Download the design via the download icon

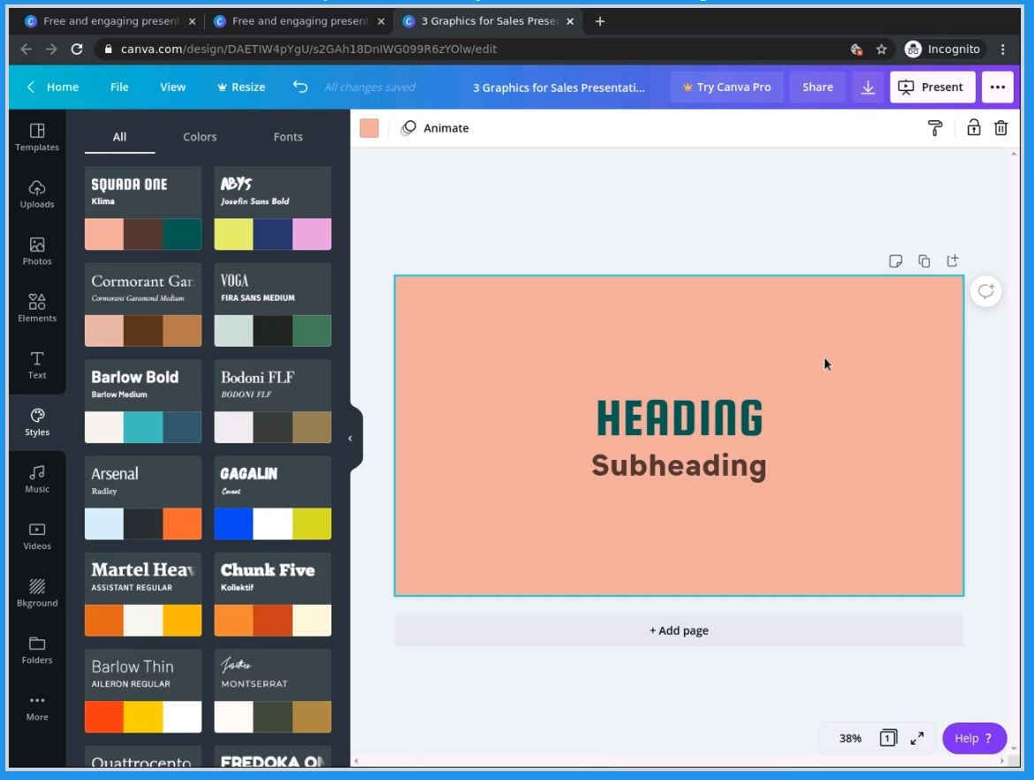(867, 87)
